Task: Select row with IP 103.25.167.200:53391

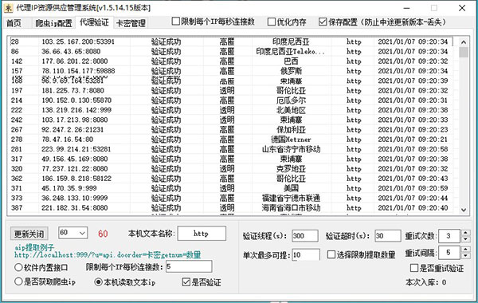Action: point(231,41)
